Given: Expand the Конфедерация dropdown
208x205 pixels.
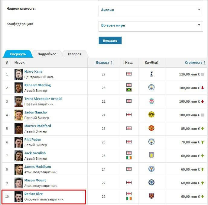Looking at the screenshot, I should [151, 26].
